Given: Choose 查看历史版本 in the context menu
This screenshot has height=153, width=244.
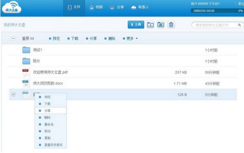Looking at the screenshot, I should 51,145.
